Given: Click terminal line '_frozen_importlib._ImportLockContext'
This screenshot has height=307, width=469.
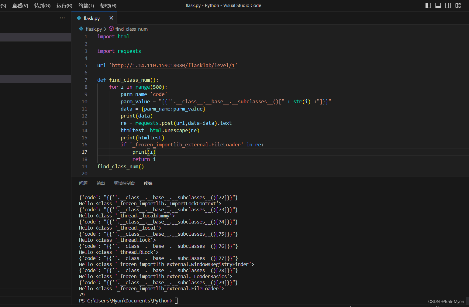Looking at the screenshot, I should tap(150, 203).
